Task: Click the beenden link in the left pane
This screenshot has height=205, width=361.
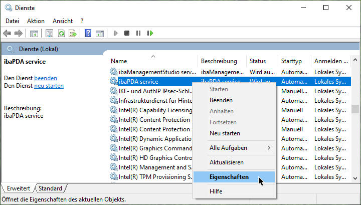Action: tap(46, 78)
